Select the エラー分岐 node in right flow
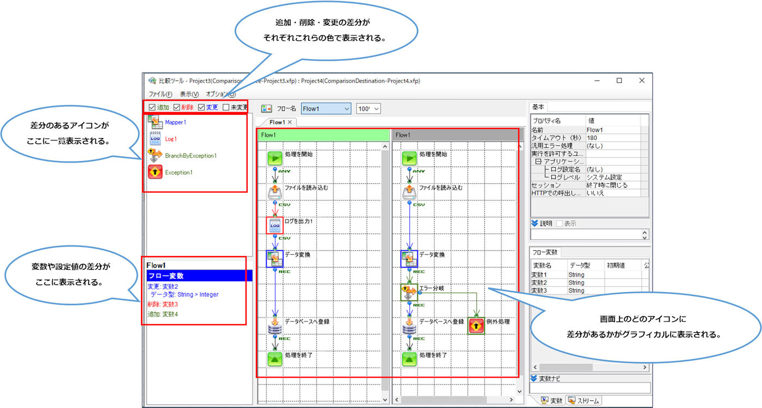This screenshot has width=762, height=408. [409, 292]
